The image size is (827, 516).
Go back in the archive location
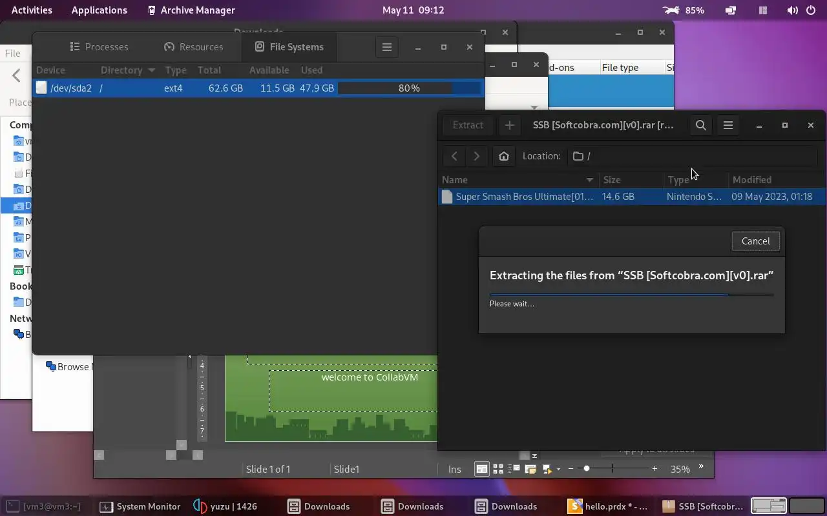point(454,156)
